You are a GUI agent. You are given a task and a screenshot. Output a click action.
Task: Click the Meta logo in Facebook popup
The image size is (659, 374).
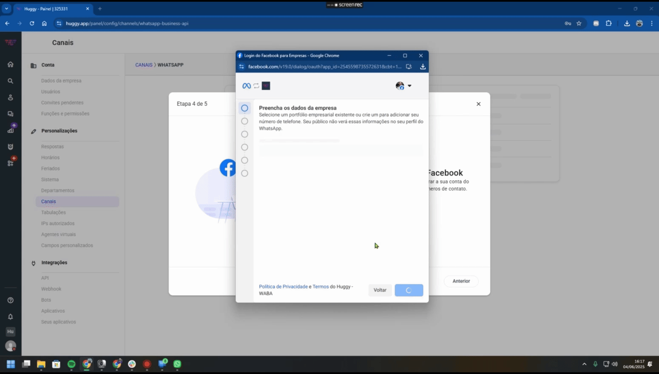pyautogui.click(x=247, y=86)
